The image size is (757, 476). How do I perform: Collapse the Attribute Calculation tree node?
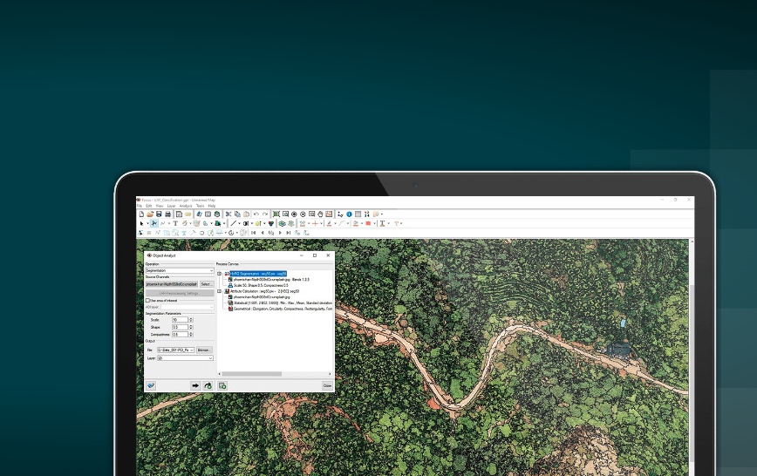click(x=219, y=291)
